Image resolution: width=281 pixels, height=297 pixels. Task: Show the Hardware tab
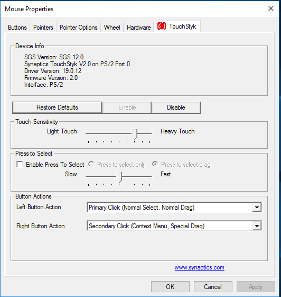138,28
